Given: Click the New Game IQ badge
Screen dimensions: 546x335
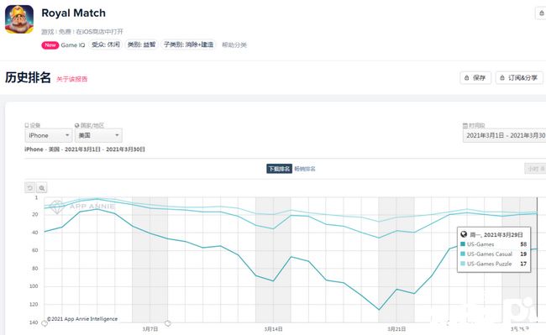Looking at the screenshot, I should (63, 45).
